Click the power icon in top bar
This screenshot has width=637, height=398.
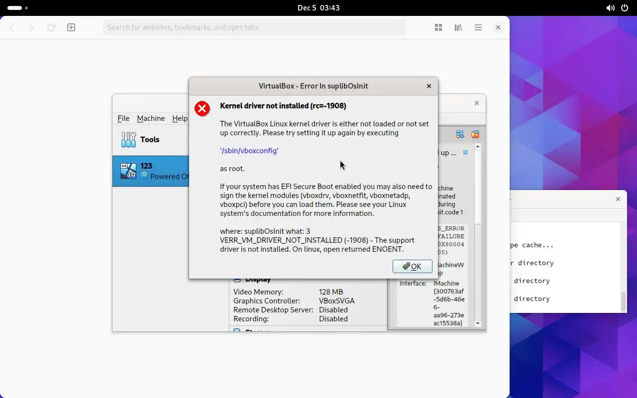coord(625,8)
